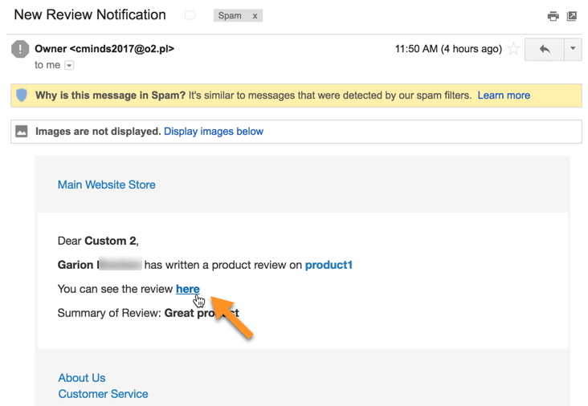Viewport: 588px width, 406px height.
Task: Open the email in a new window
Action: pyautogui.click(x=572, y=16)
